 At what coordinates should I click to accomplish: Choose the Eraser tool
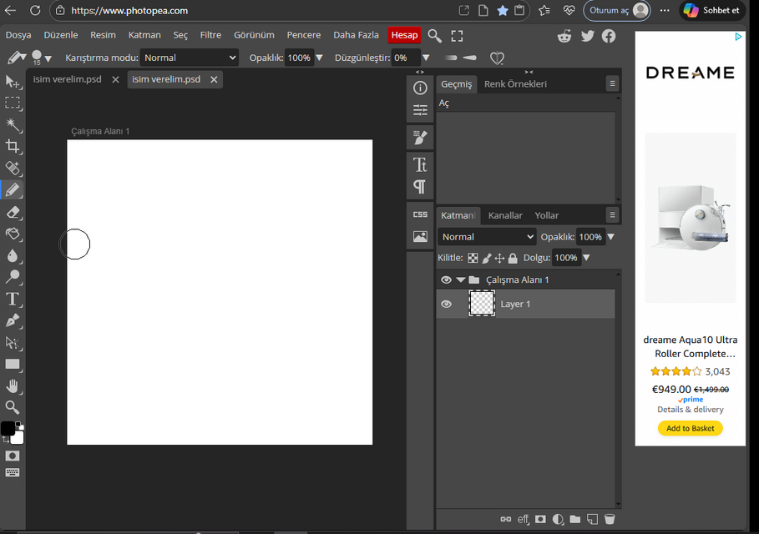pyautogui.click(x=13, y=213)
